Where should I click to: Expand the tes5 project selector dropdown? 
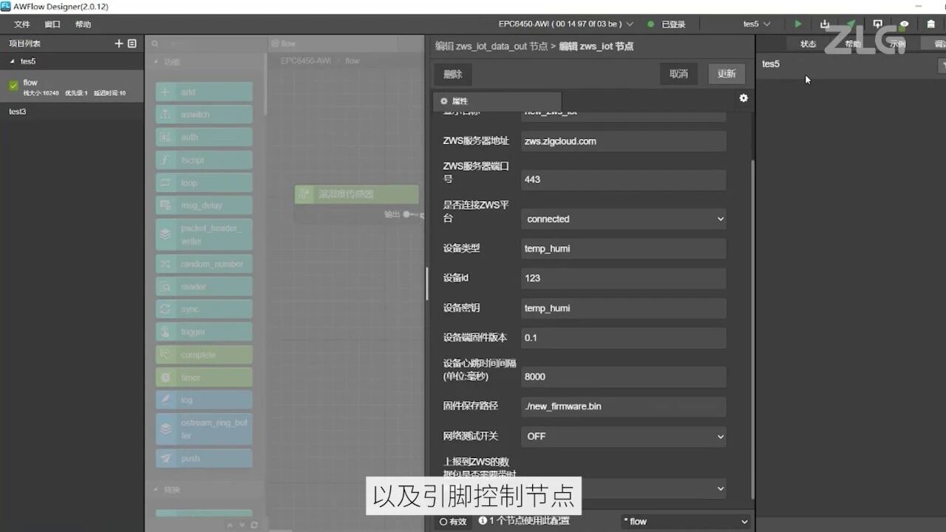click(x=757, y=24)
